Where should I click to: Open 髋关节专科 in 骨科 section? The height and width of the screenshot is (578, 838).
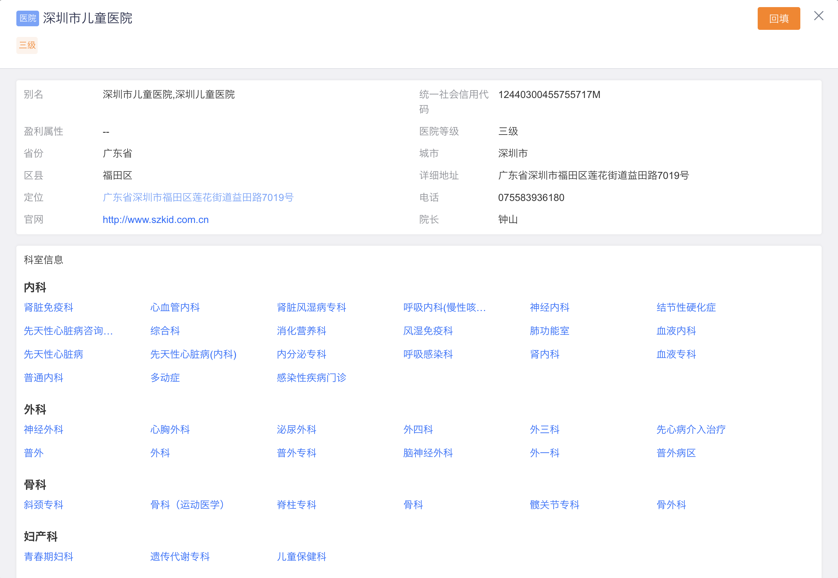(x=554, y=505)
